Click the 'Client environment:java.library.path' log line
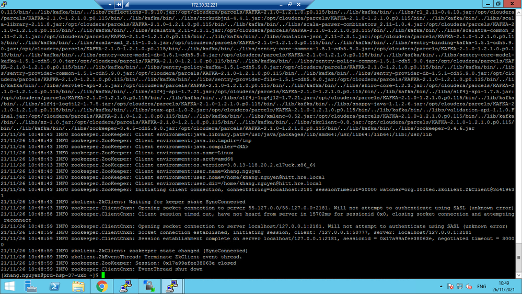 216,134
